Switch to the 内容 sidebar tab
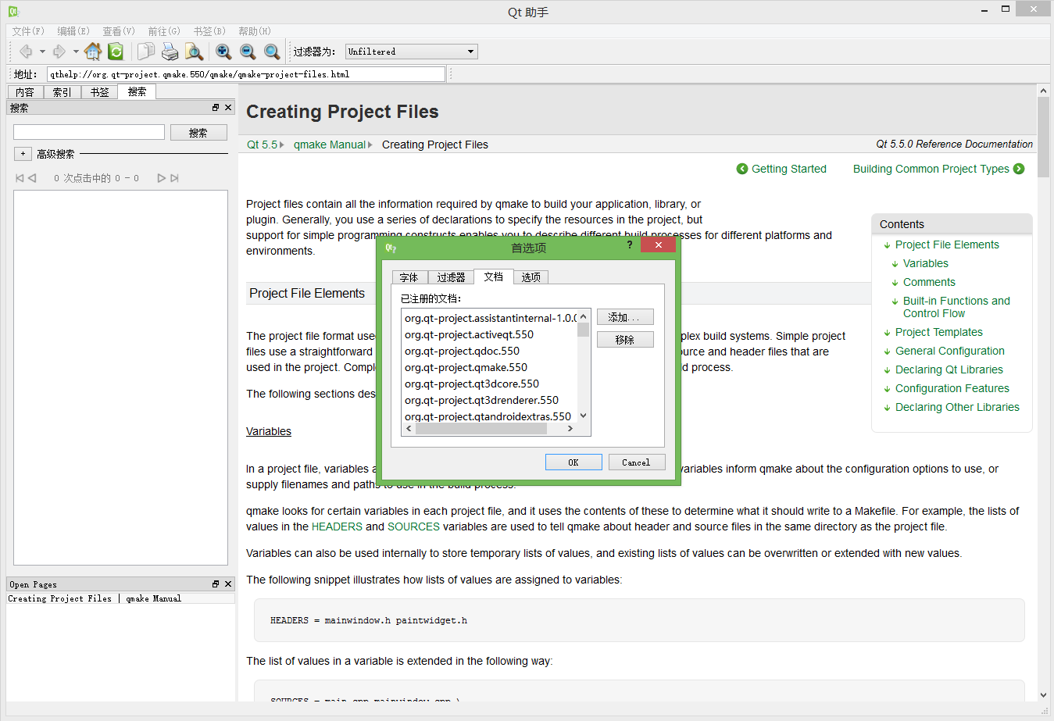This screenshot has width=1054, height=721. (x=25, y=92)
